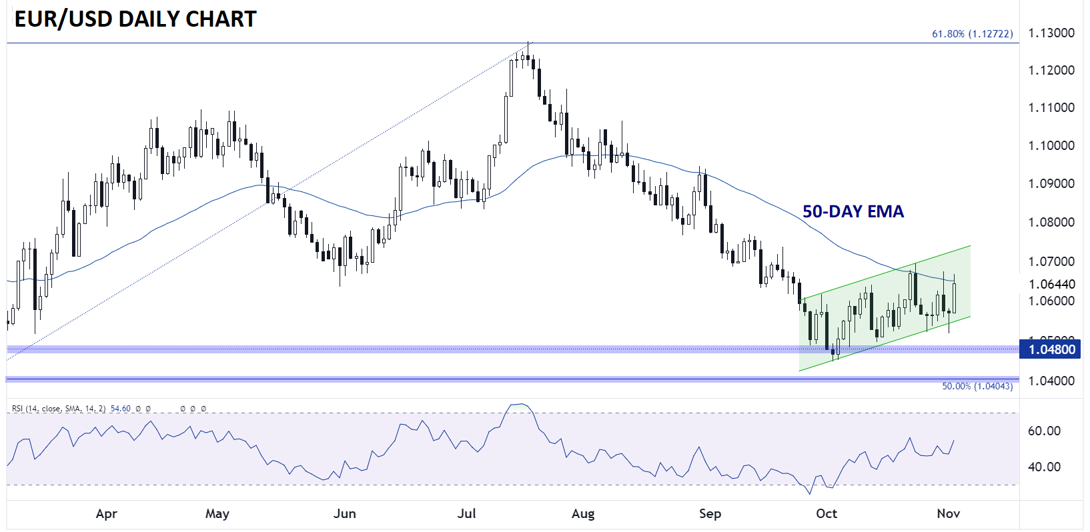Click the Aug label on time axis

click(x=582, y=513)
